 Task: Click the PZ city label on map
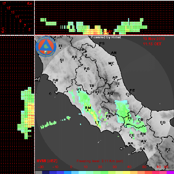point(168,150)
